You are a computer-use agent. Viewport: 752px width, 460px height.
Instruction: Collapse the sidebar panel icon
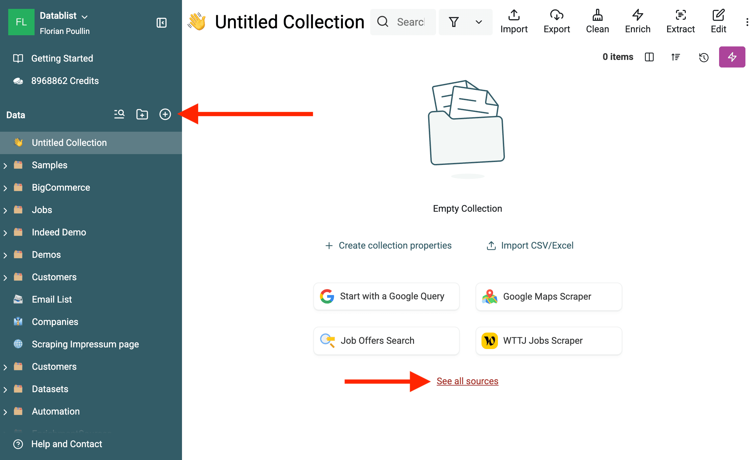(x=161, y=23)
